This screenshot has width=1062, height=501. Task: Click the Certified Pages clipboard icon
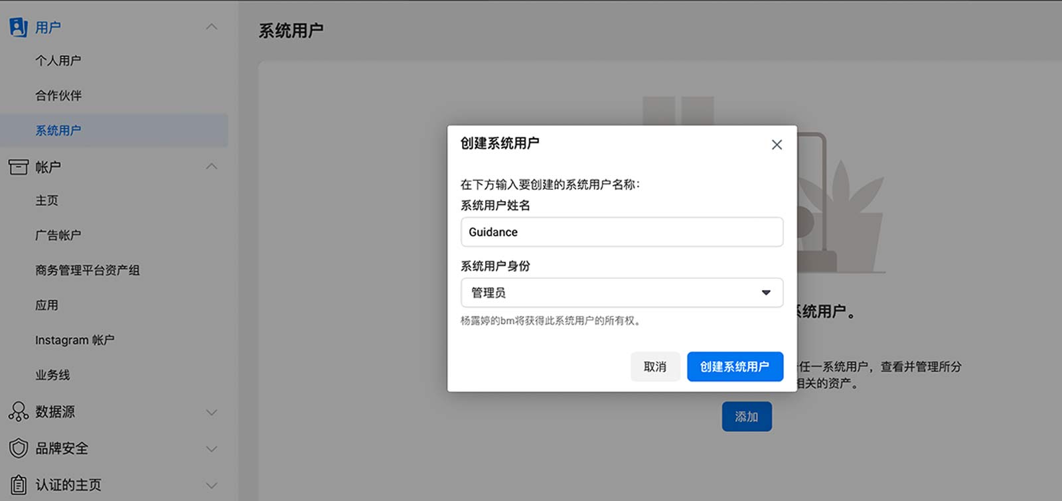(18, 484)
